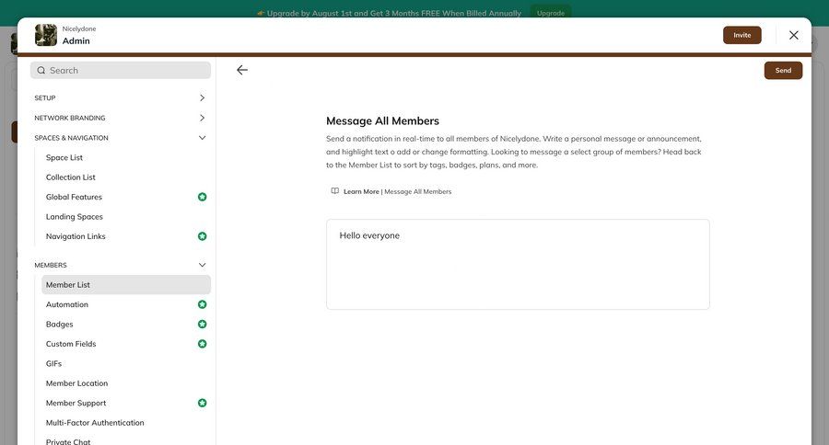This screenshot has height=445, width=829.
Task: Click the green star beside Custom Fields
Action: point(202,344)
